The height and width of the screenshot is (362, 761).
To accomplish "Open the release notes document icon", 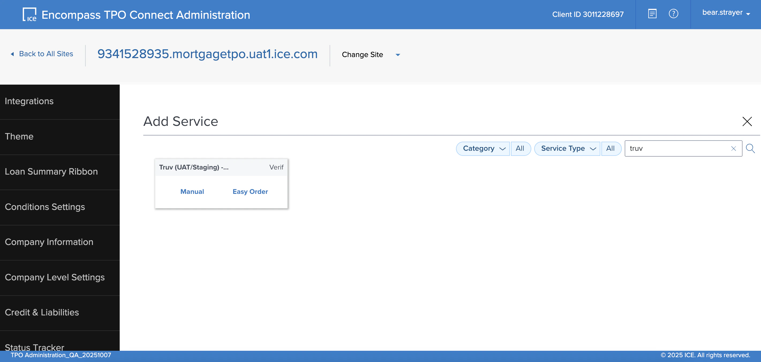I will click(652, 14).
